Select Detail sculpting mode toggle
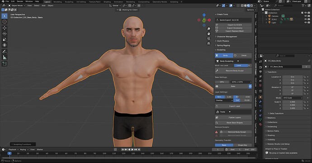 tap(242, 56)
